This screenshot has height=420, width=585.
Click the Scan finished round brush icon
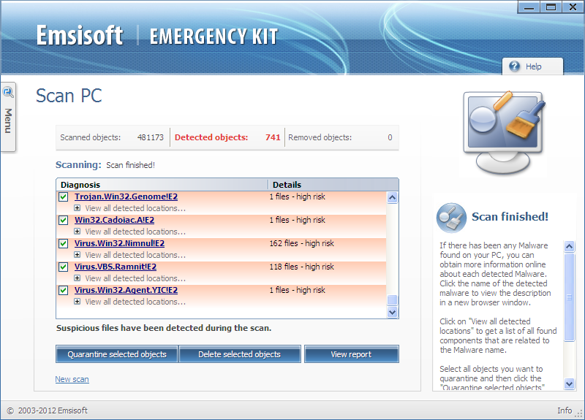[451, 218]
